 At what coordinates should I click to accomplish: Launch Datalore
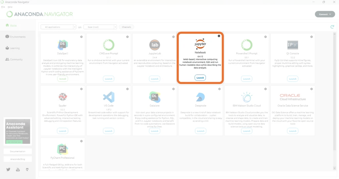coord(155,131)
